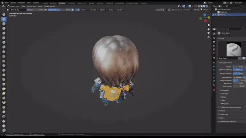
Task: Toggle Динамическая топология checkbox in properties panel
Action: (x=221, y=107)
